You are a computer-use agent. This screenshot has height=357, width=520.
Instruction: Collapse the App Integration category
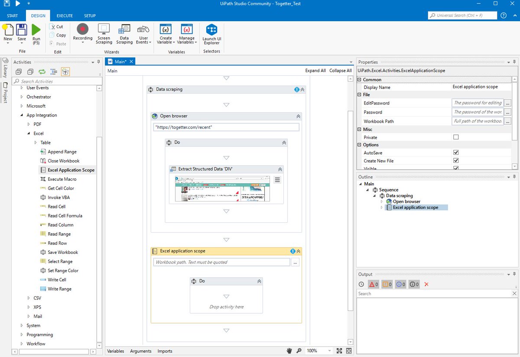(22, 115)
